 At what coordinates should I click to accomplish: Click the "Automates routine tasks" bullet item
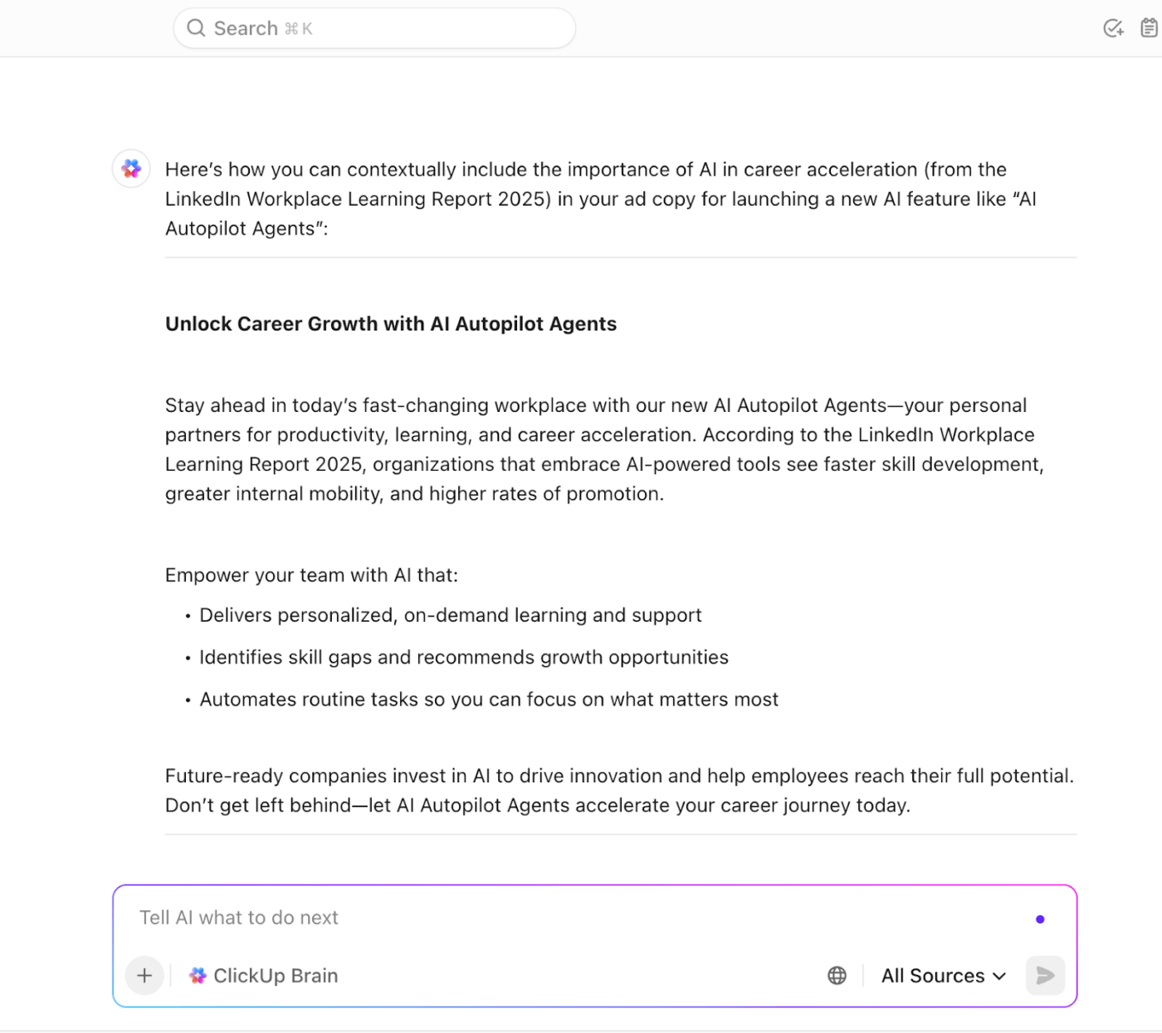(x=489, y=700)
